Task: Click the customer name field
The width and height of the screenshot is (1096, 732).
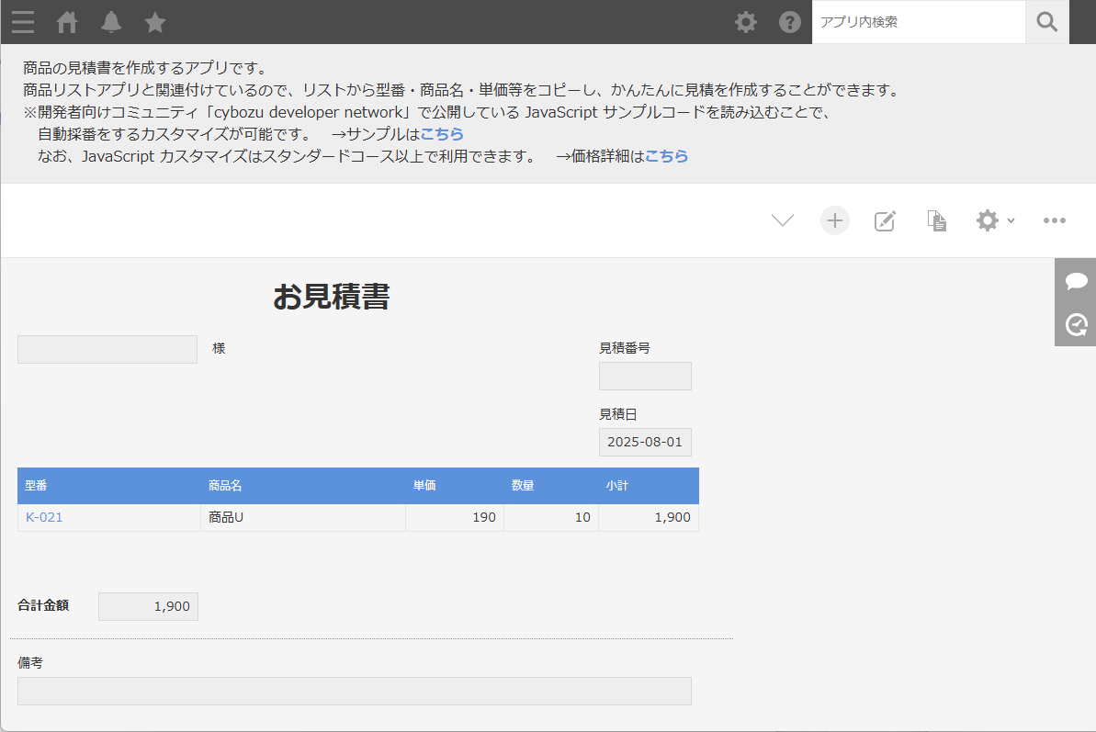Action: 107,349
